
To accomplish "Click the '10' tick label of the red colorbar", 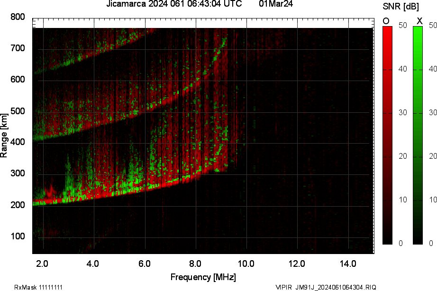I will pyautogui.click(x=402, y=200).
